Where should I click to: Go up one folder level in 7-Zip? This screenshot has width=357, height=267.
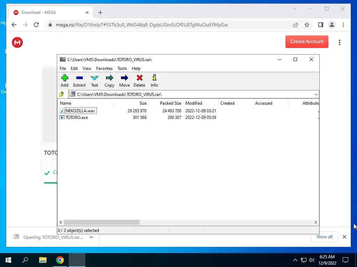61,94
